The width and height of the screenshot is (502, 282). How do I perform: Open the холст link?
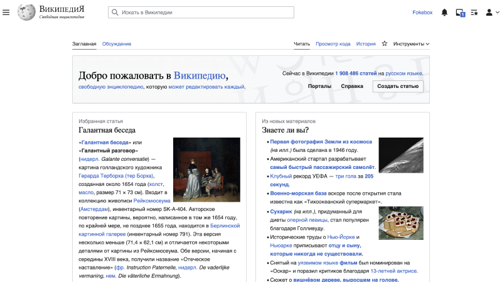[x=156, y=184]
